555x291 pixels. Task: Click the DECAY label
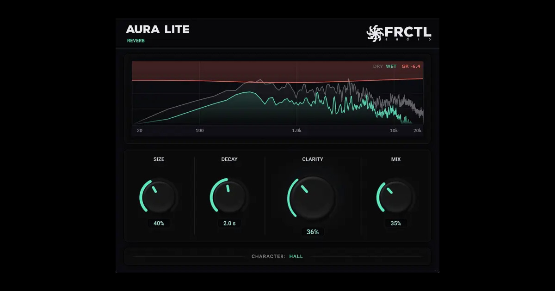pyautogui.click(x=229, y=159)
